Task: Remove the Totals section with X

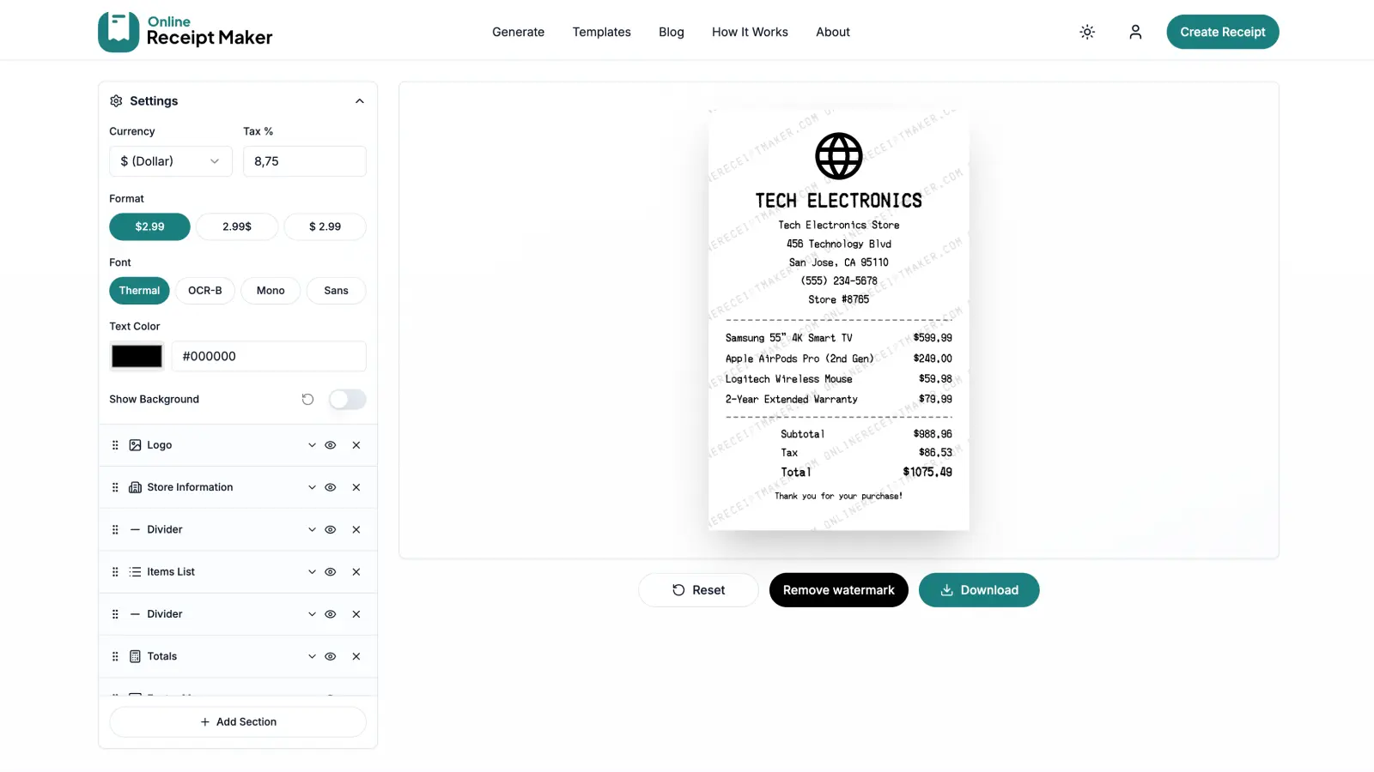Action: [356, 656]
